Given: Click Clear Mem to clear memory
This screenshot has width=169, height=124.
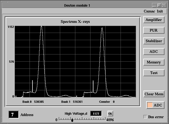Looking at the screenshot, I should (x=154, y=94).
